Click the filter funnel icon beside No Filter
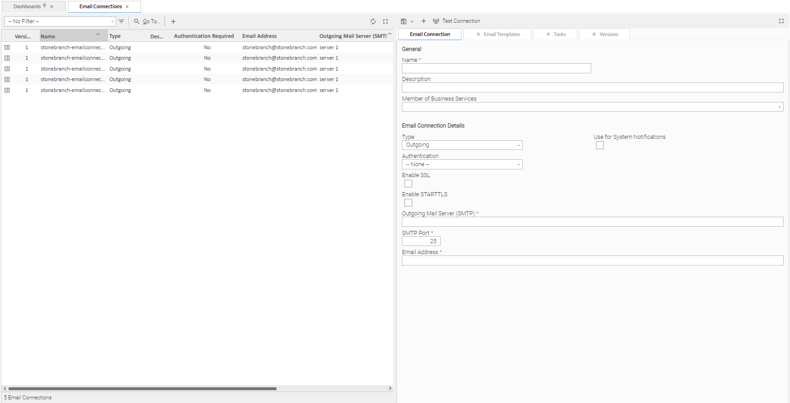Screen dimensions: 790x403 tap(121, 21)
